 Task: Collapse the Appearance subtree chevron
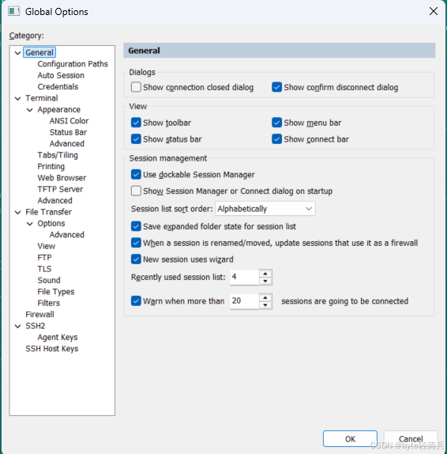pyautogui.click(x=30, y=110)
